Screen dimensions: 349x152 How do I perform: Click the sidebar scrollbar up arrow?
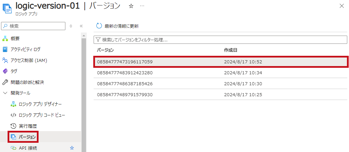pos(84,35)
